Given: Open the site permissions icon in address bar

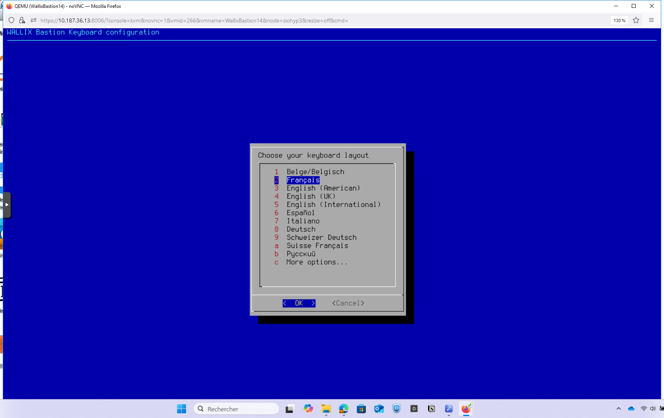Looking at the screenshot, I should tap(33, 20).
